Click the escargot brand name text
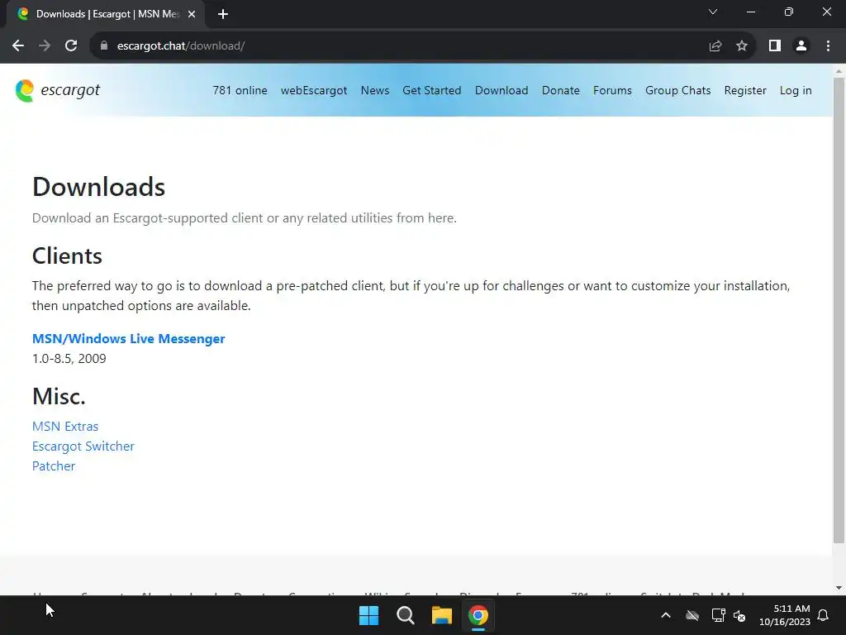 tap(70, 90)
